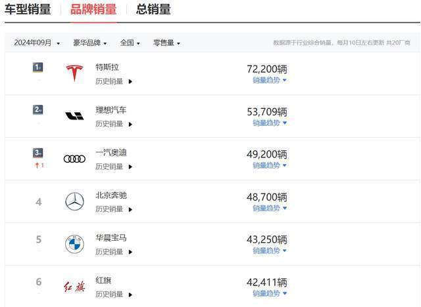Click the BMW roundel logo
Image resolution: width=421 pixels, height=307 pixels.
[x=74, y=244]
